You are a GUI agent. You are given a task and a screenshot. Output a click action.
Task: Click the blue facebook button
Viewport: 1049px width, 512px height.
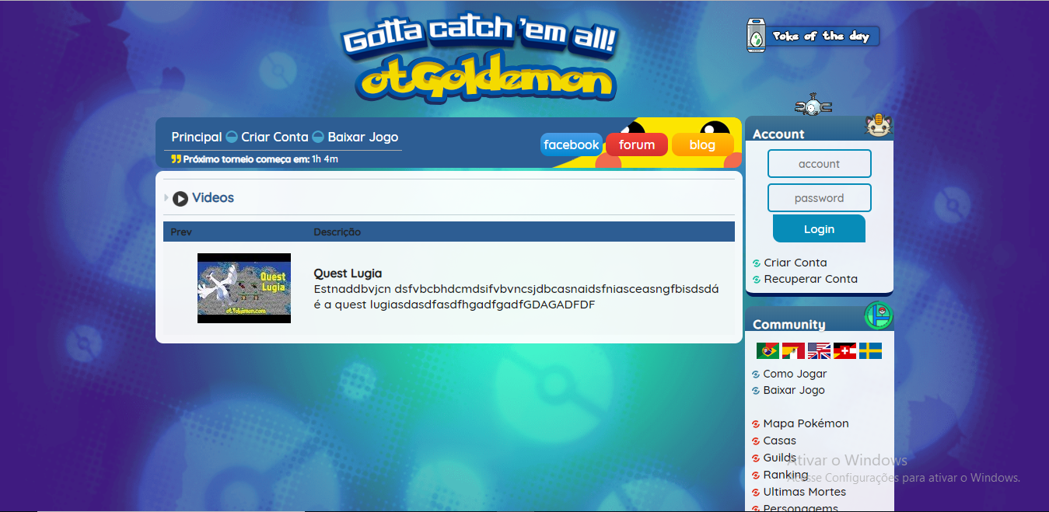tap(572, 145)
